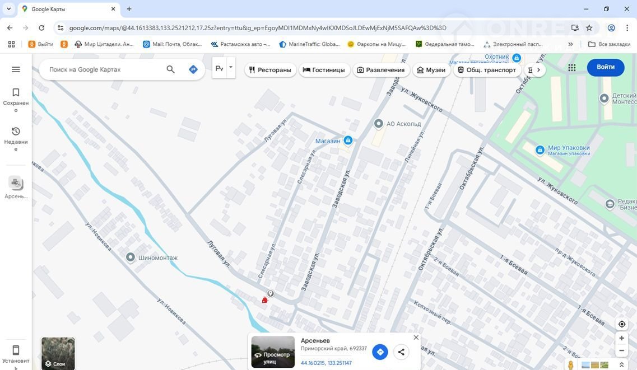Viewport: 637px width, 370px height.
Task: Open the Google apps grid
Action: point(571,67)
